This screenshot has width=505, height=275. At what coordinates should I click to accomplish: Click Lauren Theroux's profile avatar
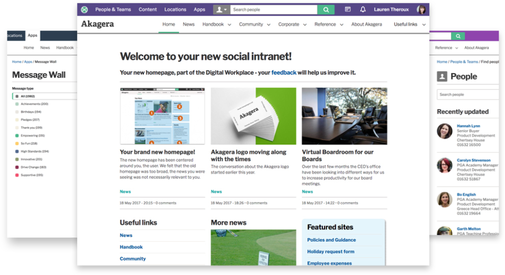421,9
